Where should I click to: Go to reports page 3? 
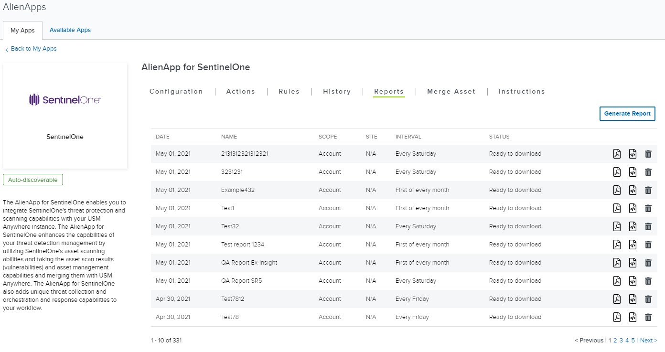[x=621, y=341]
